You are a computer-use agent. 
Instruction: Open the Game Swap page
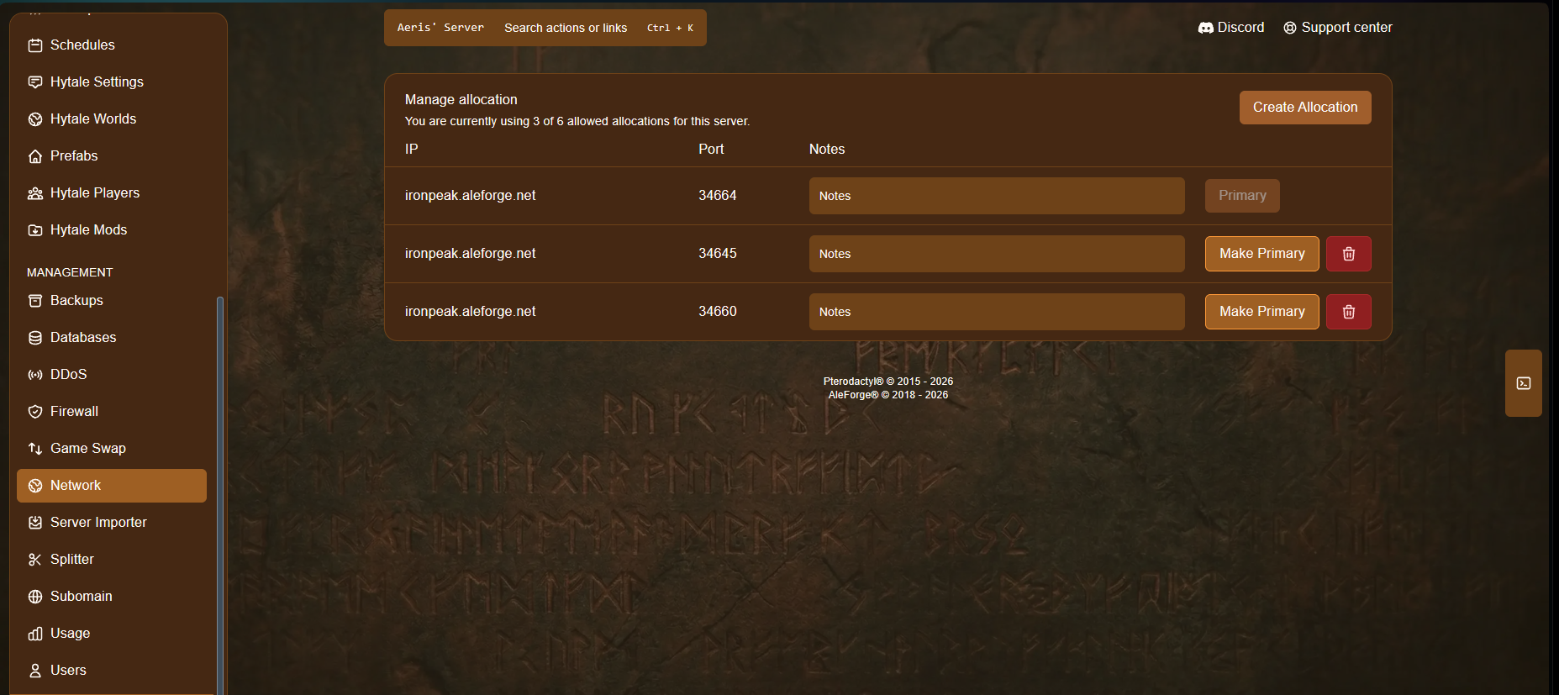tap(112, 449)
